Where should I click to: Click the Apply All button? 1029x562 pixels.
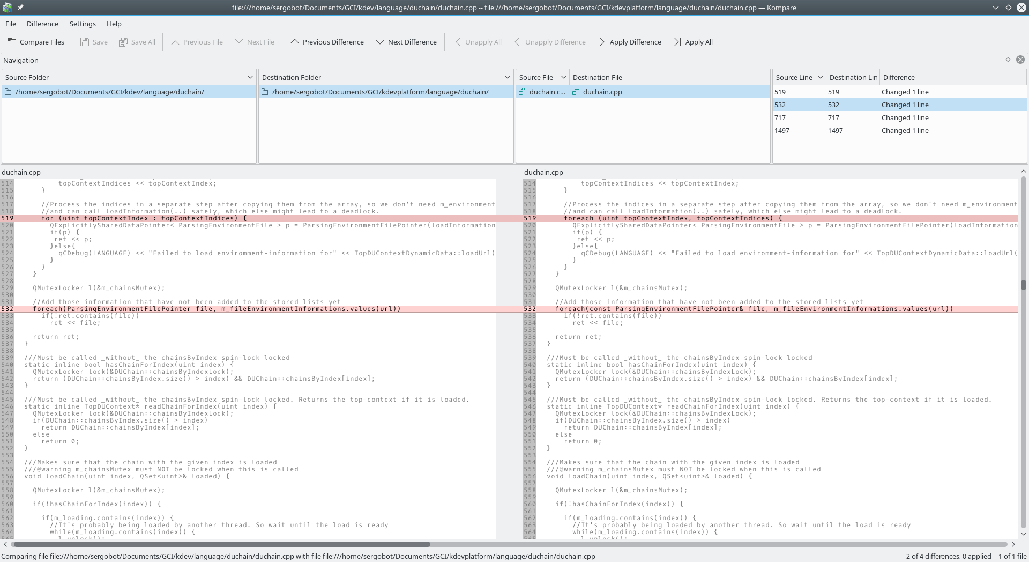click(x=693, y=42)
